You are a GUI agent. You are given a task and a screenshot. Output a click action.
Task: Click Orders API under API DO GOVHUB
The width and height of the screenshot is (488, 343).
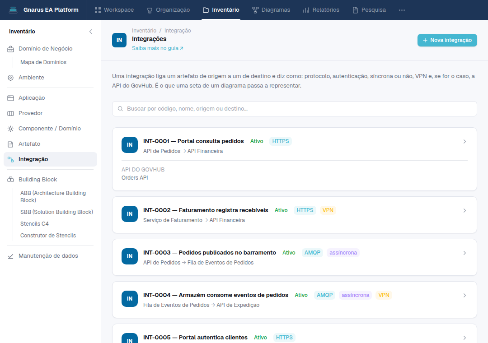[x=135, y=178]
